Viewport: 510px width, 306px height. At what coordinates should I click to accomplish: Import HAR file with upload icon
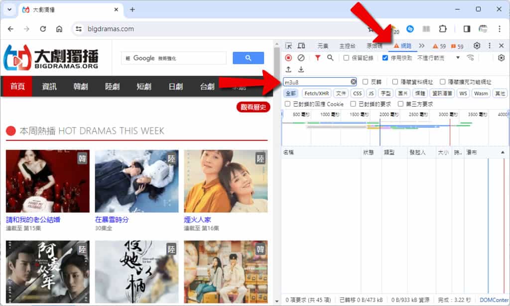(288, 70)
